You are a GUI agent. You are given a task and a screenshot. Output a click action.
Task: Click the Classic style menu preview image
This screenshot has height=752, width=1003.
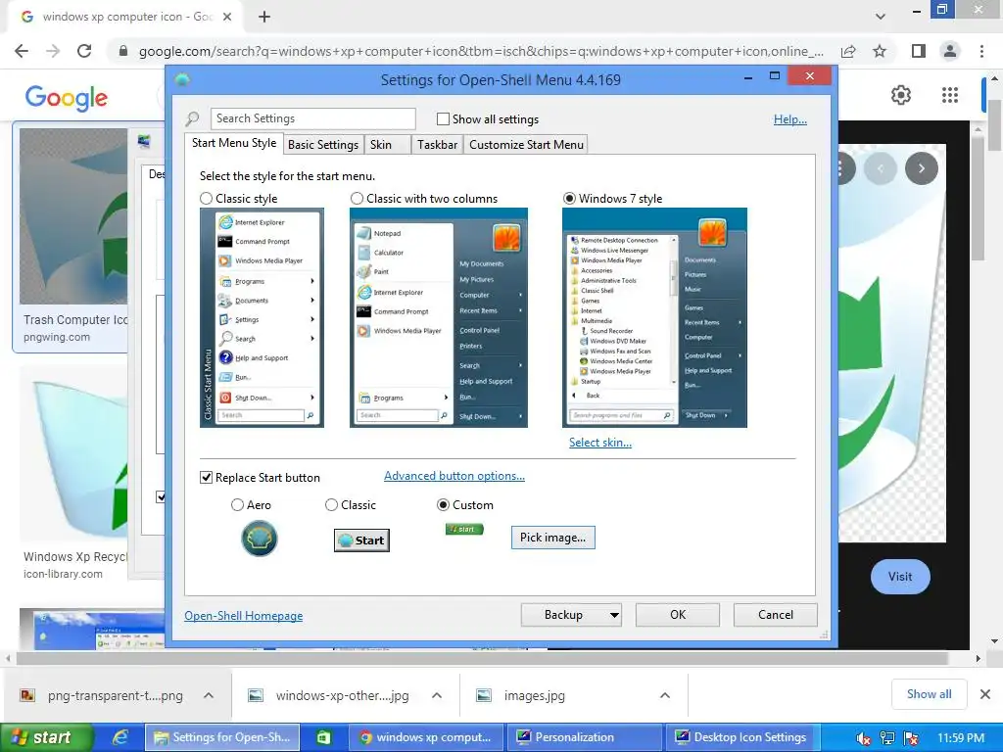click(x=262, y=318)
